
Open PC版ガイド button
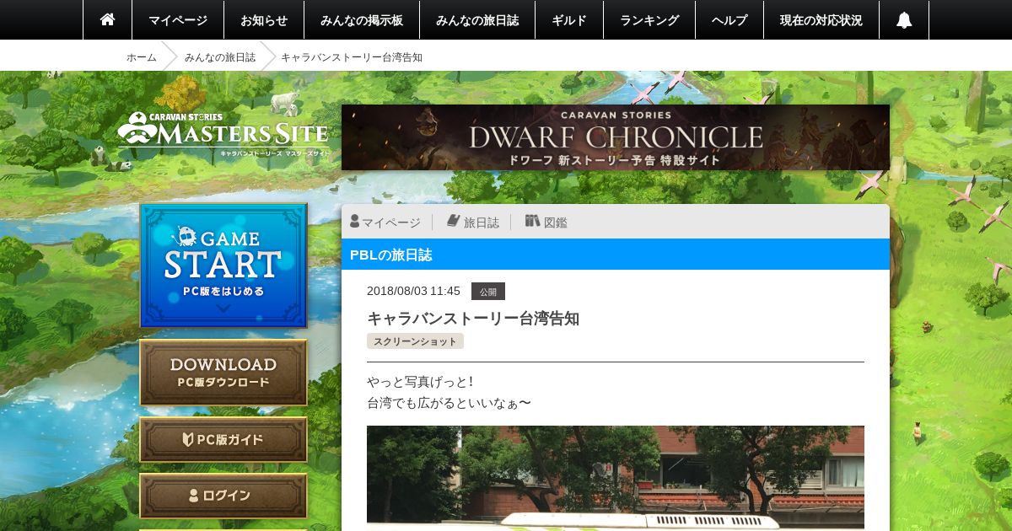tap(223, 439)
